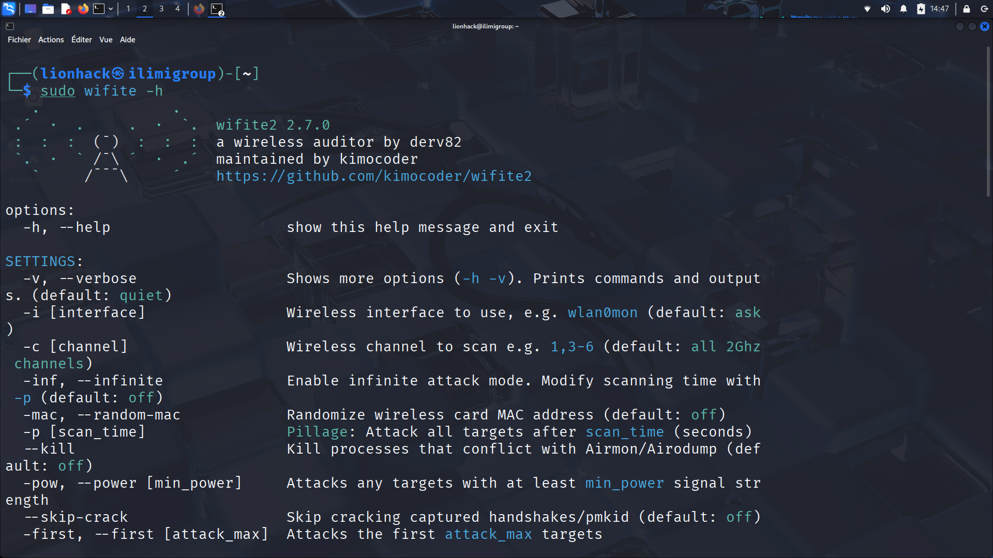Screen dimensions: 993x558
Task: Switch to workspace 2
Action: (145, 9)
